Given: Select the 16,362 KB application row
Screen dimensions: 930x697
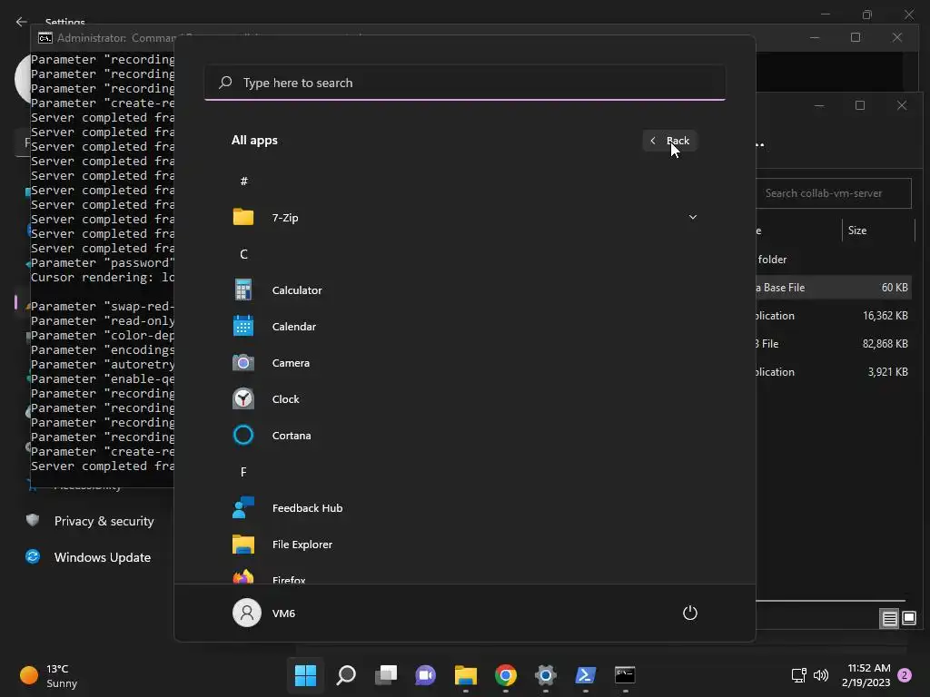Looking at the screenshot, I should (833, 316).
